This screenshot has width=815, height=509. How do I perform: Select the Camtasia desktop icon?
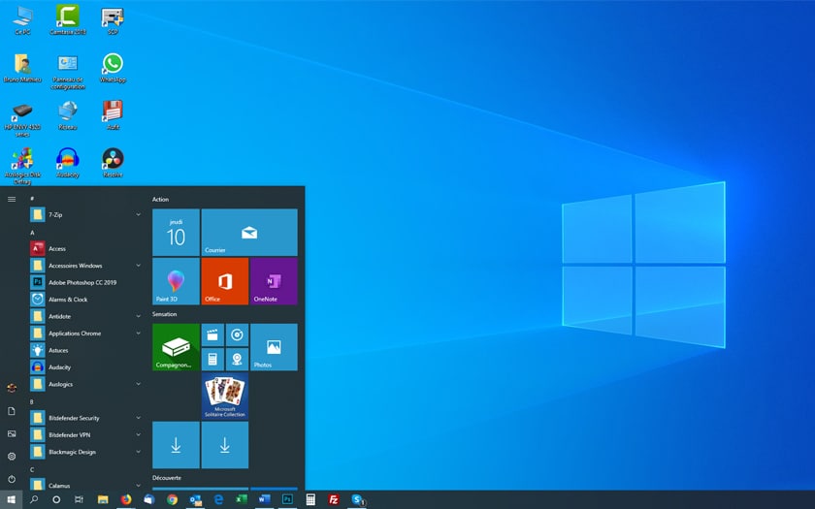pos(67,19)
